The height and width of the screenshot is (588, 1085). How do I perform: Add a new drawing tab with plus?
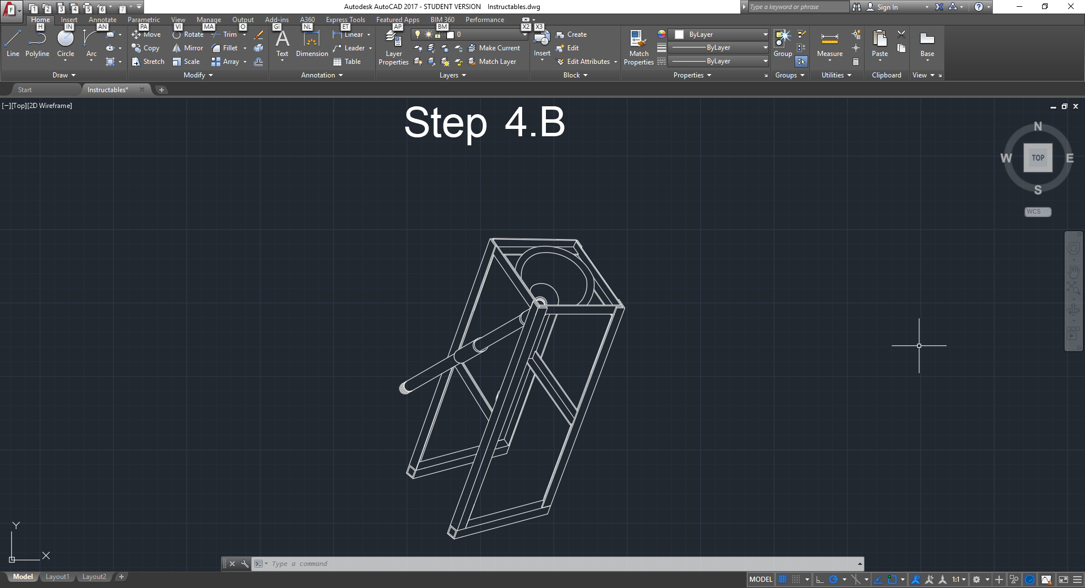tap(162, 90)
